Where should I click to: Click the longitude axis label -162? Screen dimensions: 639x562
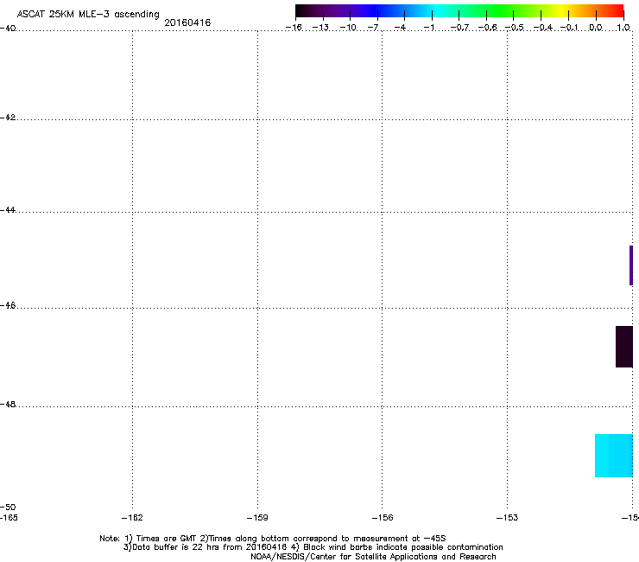point(132,518)
